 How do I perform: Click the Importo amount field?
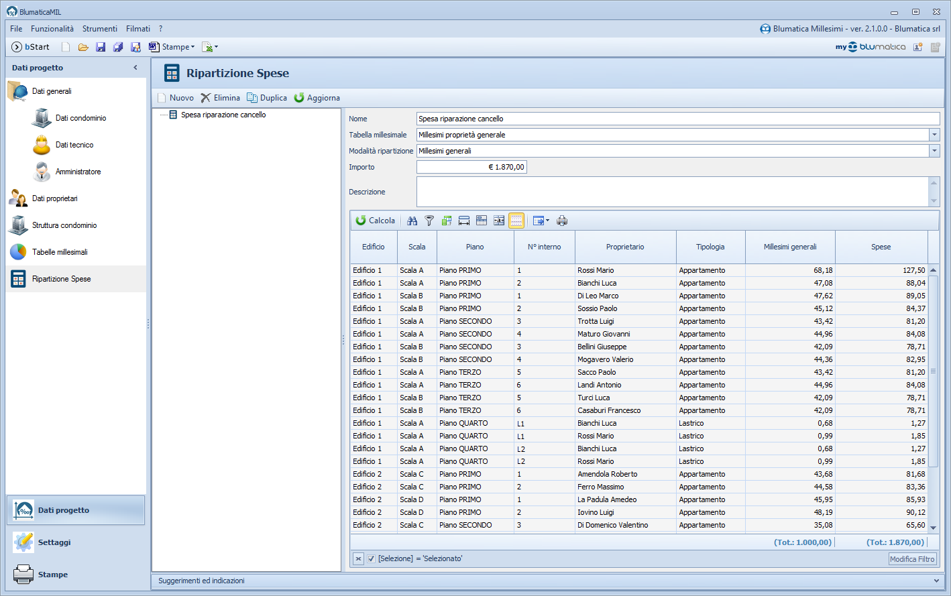[x=471, y=167]
